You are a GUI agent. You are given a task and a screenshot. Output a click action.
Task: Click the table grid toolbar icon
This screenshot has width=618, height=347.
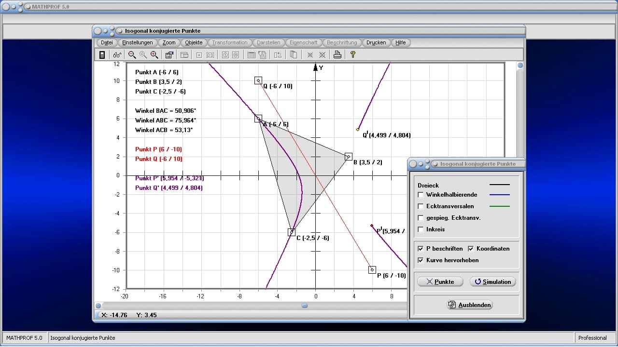pyautogui.click(x=251, y=55)
